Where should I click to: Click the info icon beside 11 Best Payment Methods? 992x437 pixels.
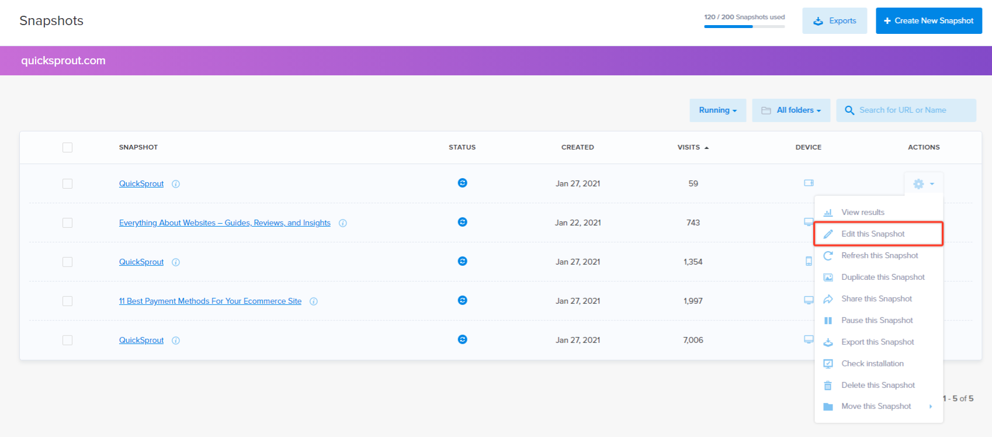[314, 301]
